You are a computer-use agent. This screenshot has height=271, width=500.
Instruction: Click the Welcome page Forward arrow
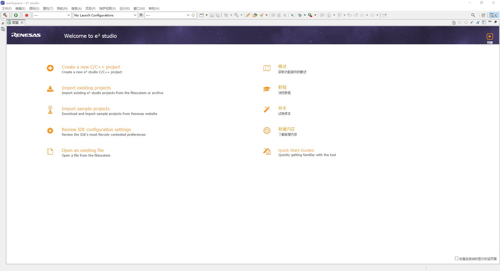466,22
